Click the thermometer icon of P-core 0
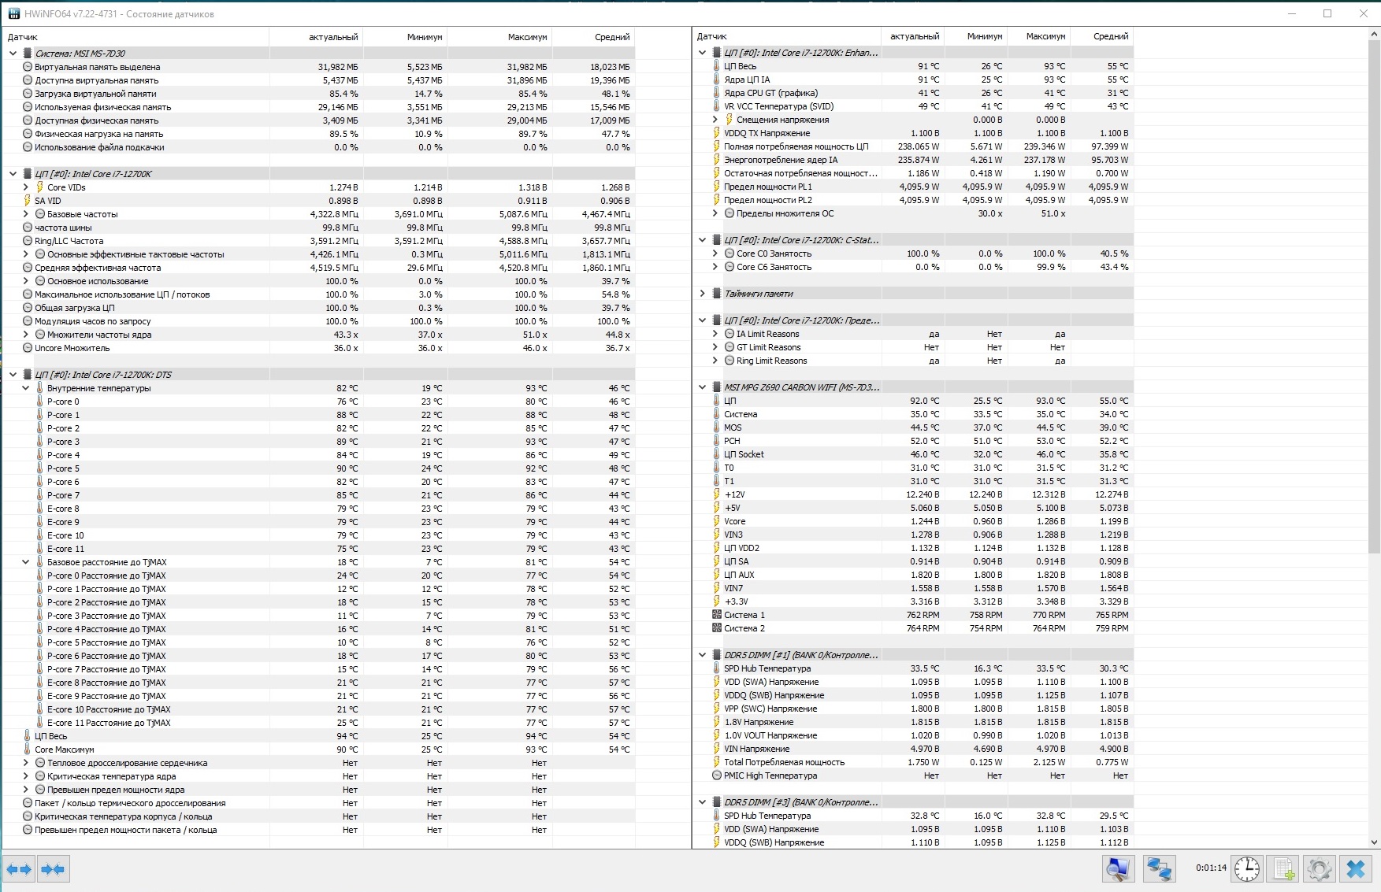1381x892 pixels. [x=39, y=402]
